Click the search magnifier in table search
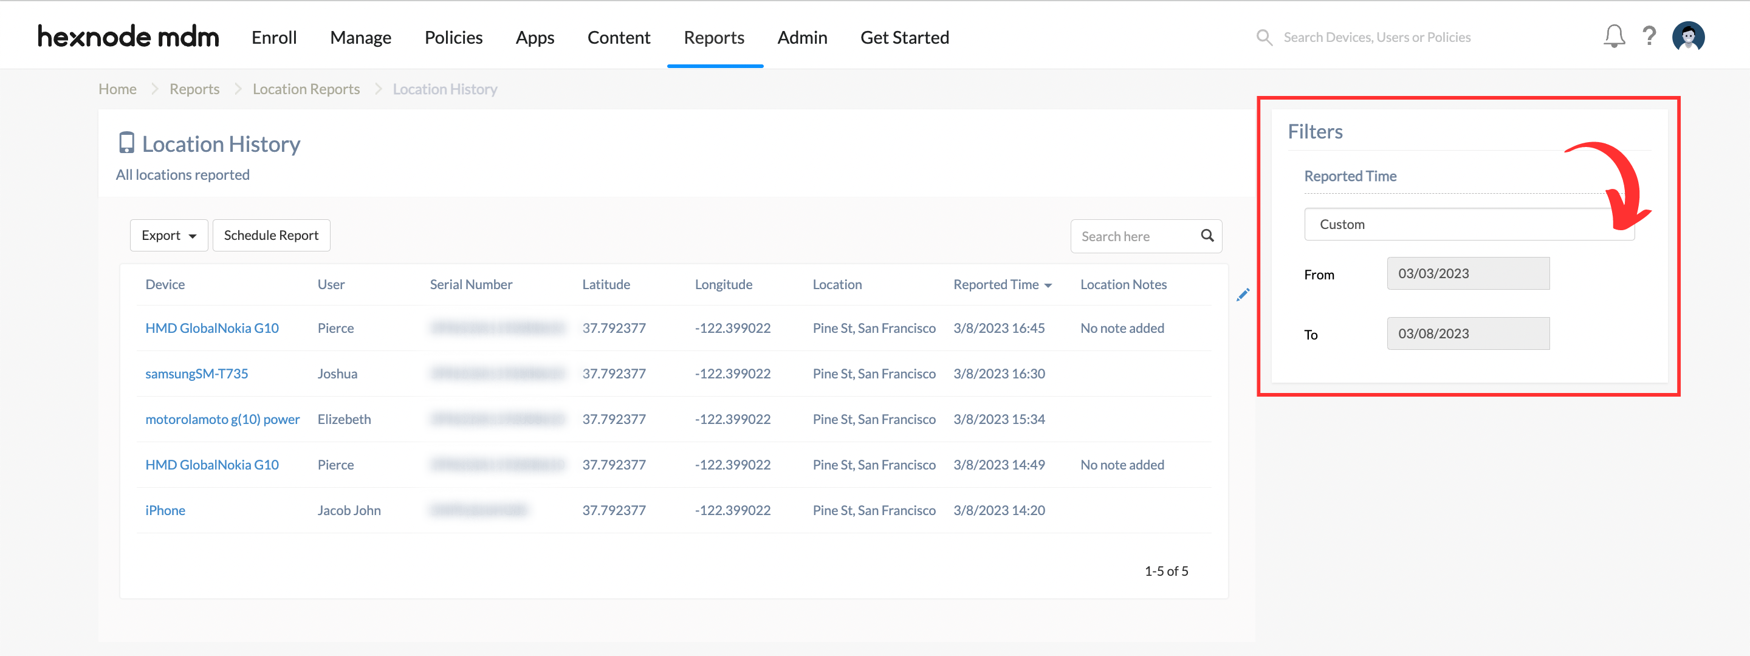The width and height of the screenshot is (1750, 656). click(1207, 236)
